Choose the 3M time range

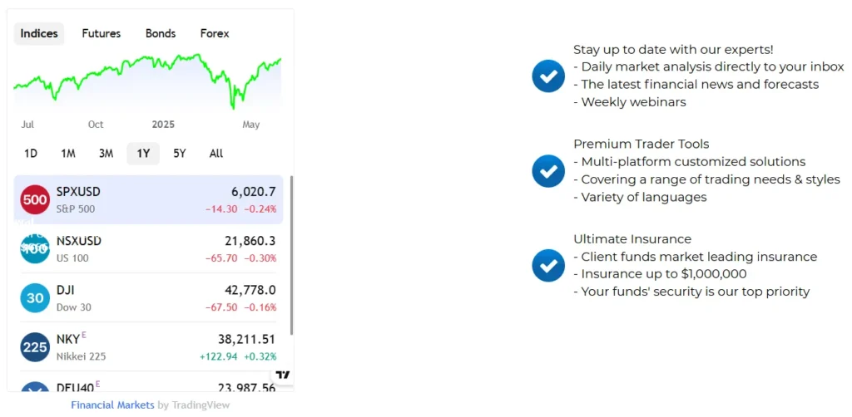tap(106, 154)
